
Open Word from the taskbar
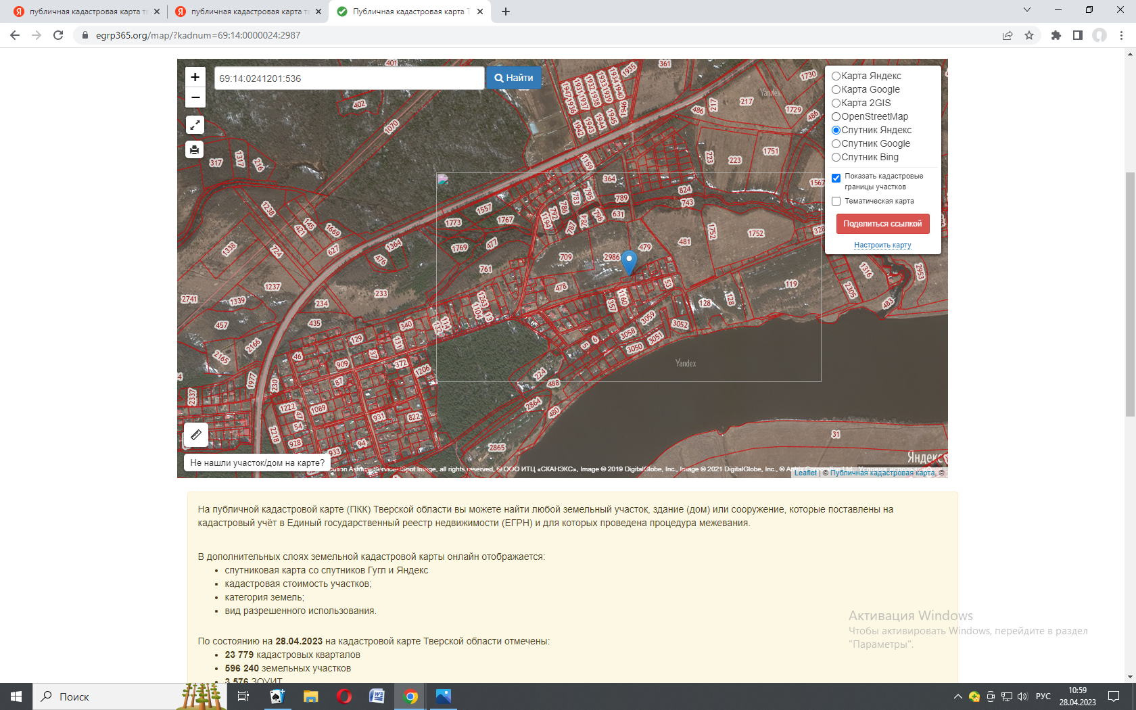377,696
